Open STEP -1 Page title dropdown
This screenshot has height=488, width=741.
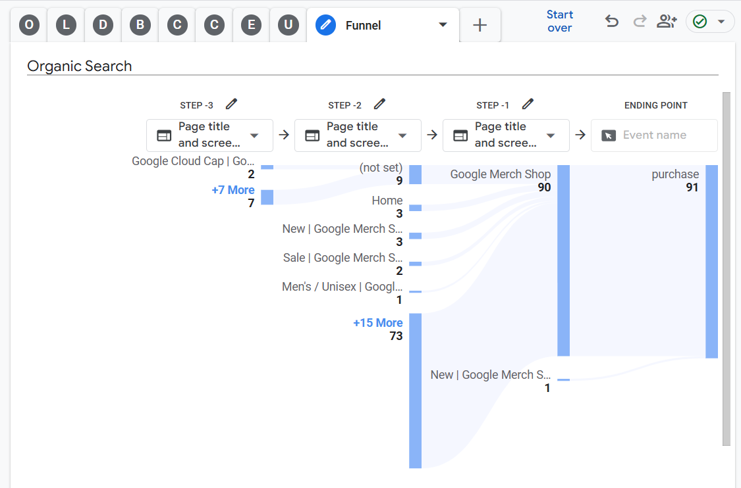pyautogui.click(x=506, y=135)
